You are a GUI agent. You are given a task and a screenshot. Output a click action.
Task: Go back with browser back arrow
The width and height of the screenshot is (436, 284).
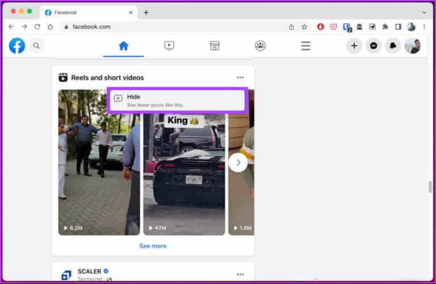pyautogui.click(x=11, y=27)
